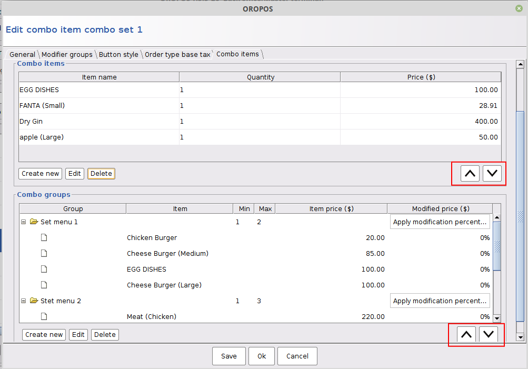Screen dimensions: 528x369
Task: Click the combo groups scrollbar up arrow
Action: click(x=497, y=218)
